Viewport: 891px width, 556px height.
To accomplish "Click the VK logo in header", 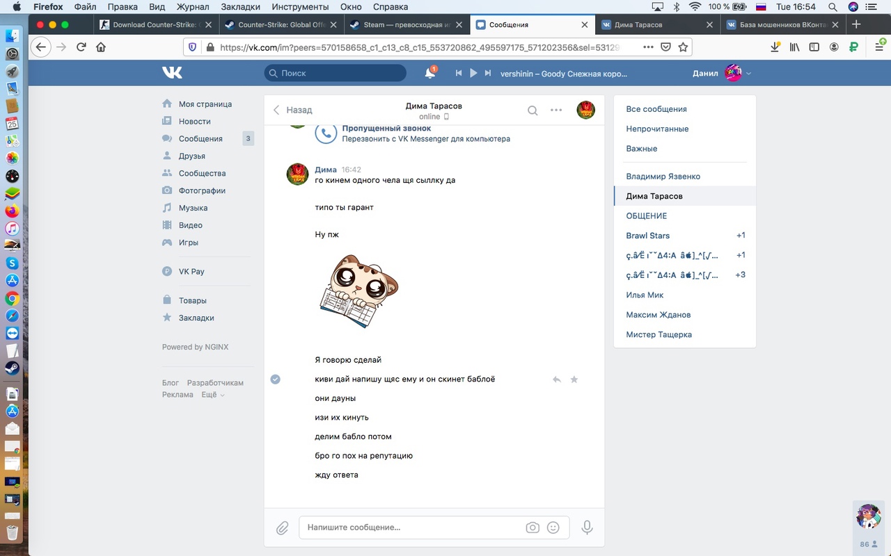I will 172,73.
